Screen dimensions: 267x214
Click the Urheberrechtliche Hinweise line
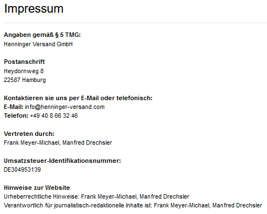97,196
